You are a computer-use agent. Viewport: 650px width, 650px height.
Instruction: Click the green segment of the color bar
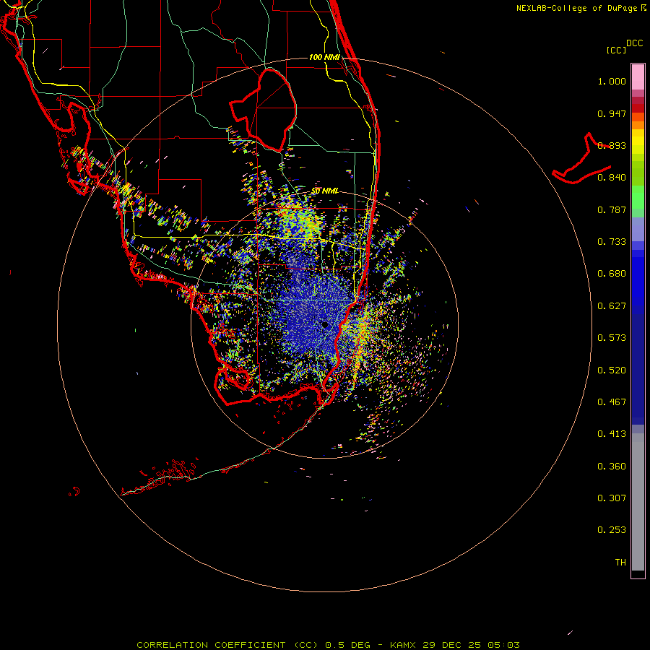point(638,198)
